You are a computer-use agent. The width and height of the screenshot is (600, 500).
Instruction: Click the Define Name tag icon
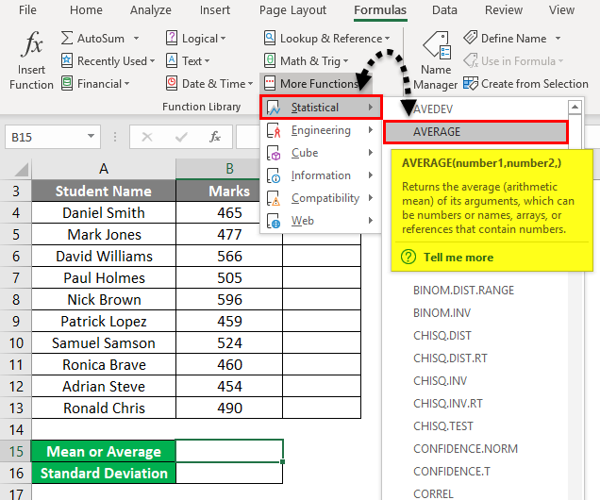click(470, 39)
